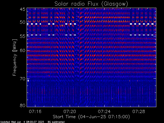
Task: Click the 'Start Time (04-Jun-25 07:15:00)' label
Action: pos(91,117)
